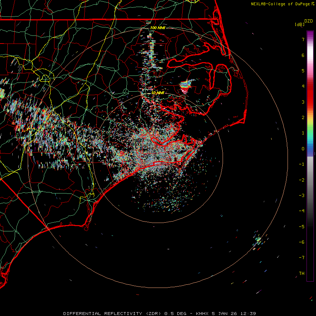Click the small logo icon after DuPage
Screen dimensions: 316x316
(x=312, y=4)
